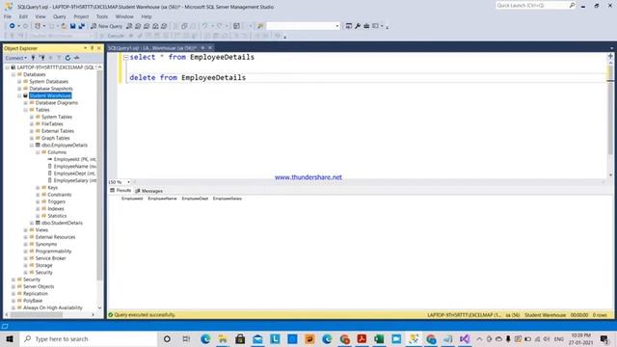Viewport: 617px width, 347px height.
Task: Select the Triggers folder
Action: (56, 201)
